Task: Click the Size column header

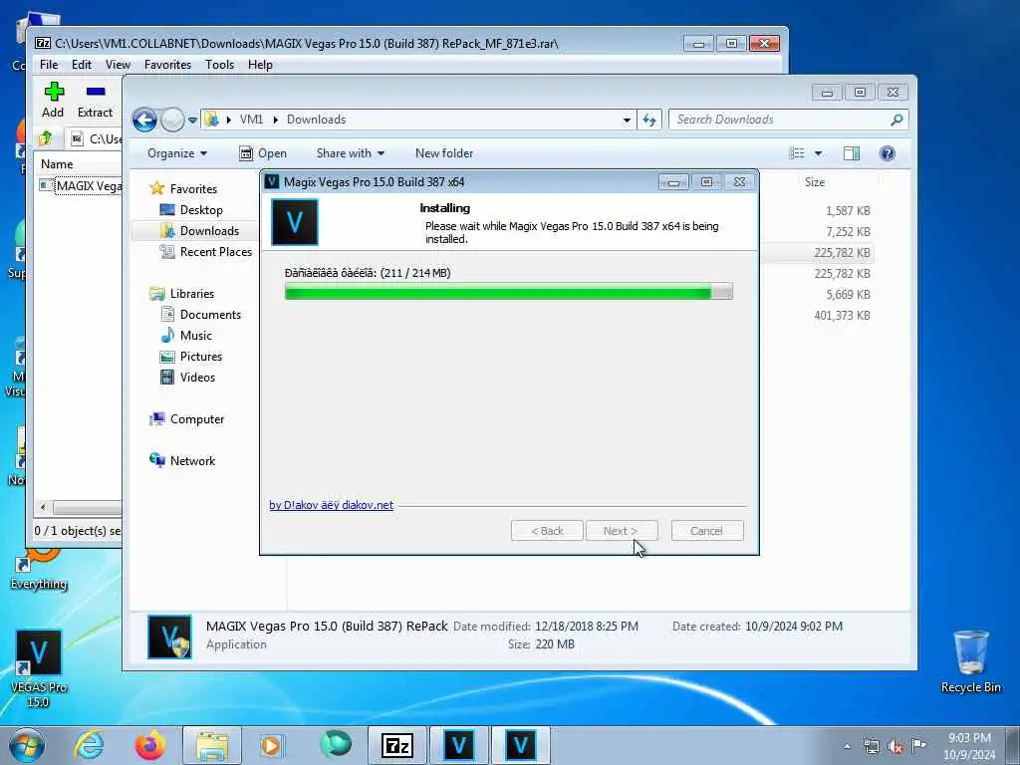Action: (x=815, y=182)
